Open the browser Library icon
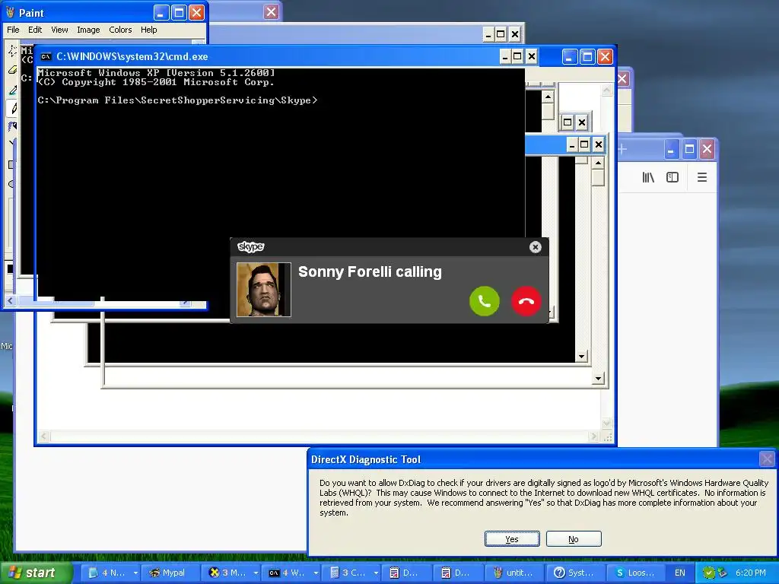 coord(648,177)
